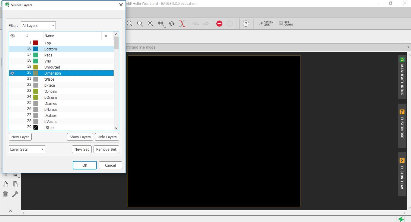Click the Hide Layers button

[x=107, y=137]
